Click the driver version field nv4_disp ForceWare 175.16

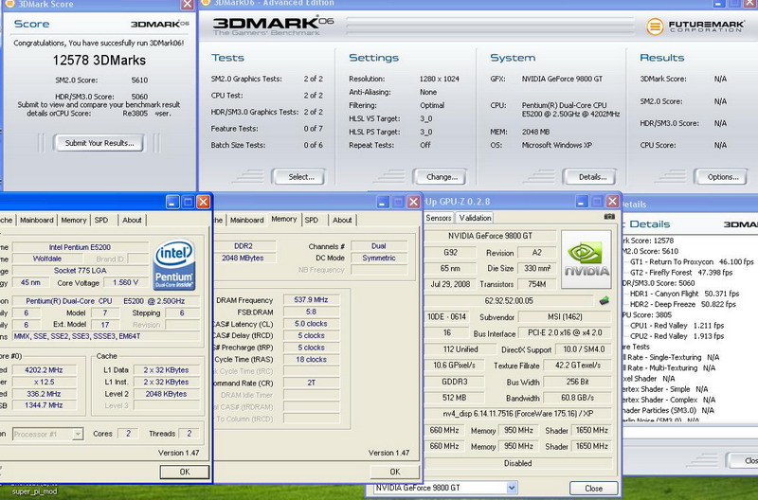[x=518, y=414]
